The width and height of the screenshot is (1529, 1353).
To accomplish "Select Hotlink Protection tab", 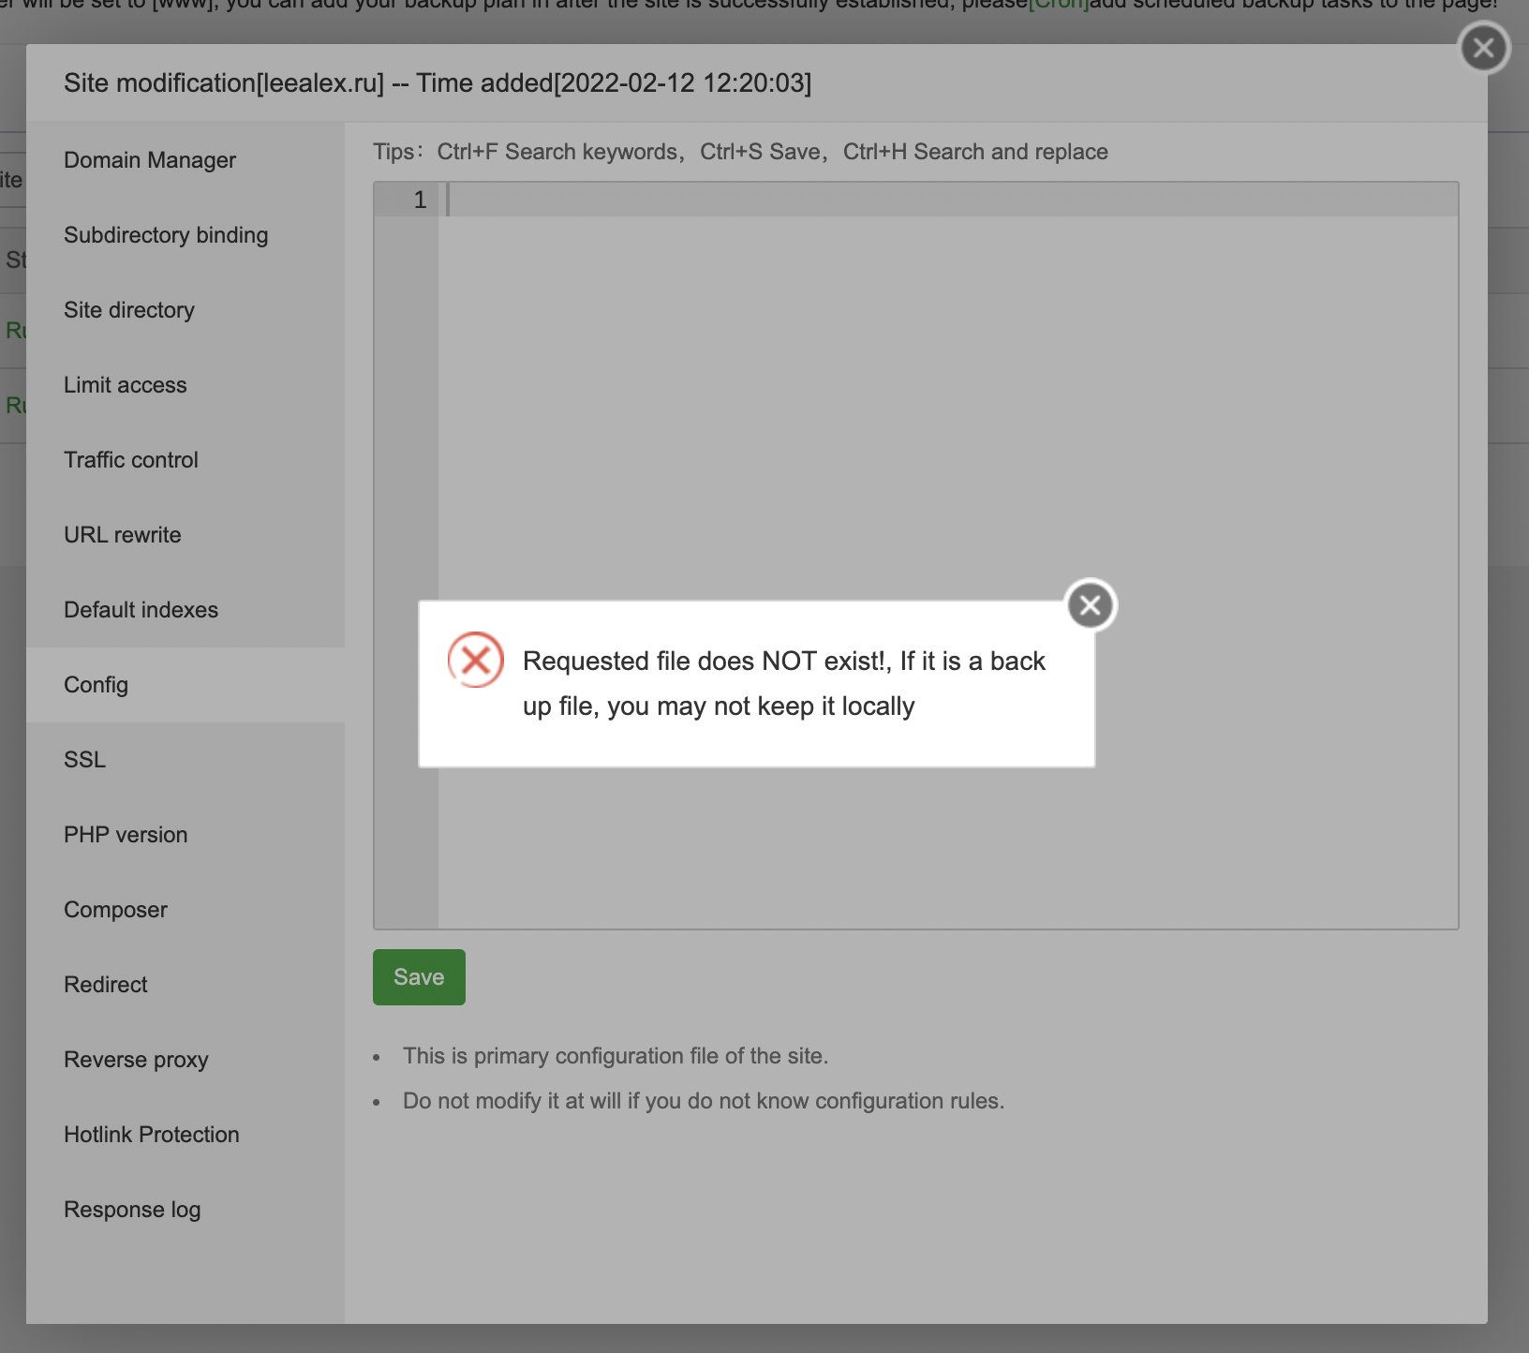I will coord(152,1135).
